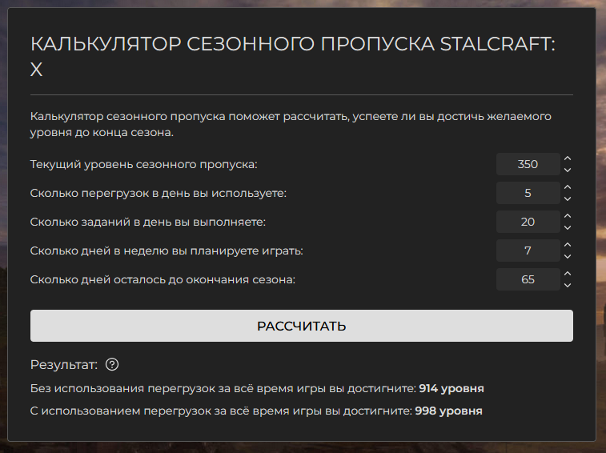606x453 pixels.
Task: Decrease the current season pass level value
Action: click(x=568, y=170)
